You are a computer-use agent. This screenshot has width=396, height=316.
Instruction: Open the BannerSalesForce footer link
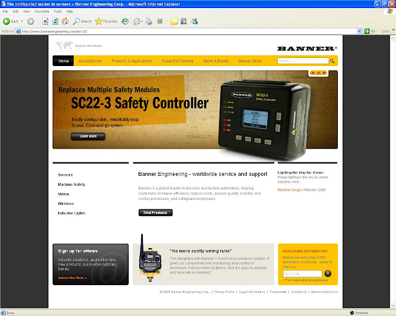pos(324,292)
